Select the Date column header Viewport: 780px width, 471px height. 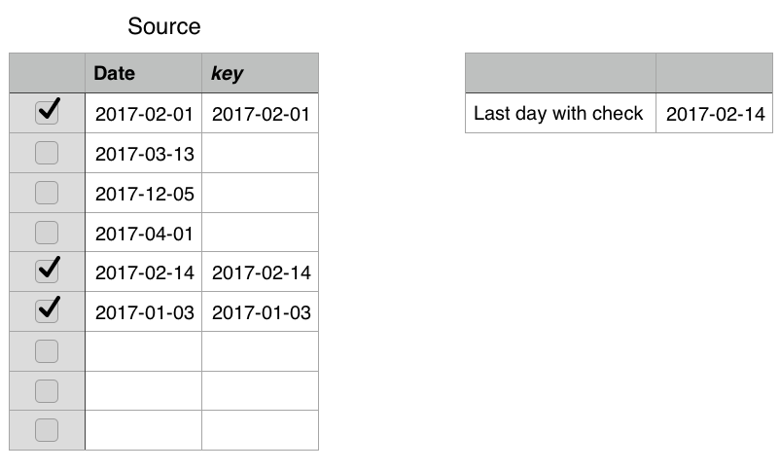(143, 73)
